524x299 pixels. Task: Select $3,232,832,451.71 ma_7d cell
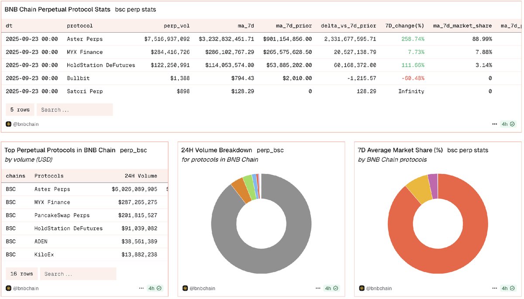pyautogui.click(x=227, y=39)
